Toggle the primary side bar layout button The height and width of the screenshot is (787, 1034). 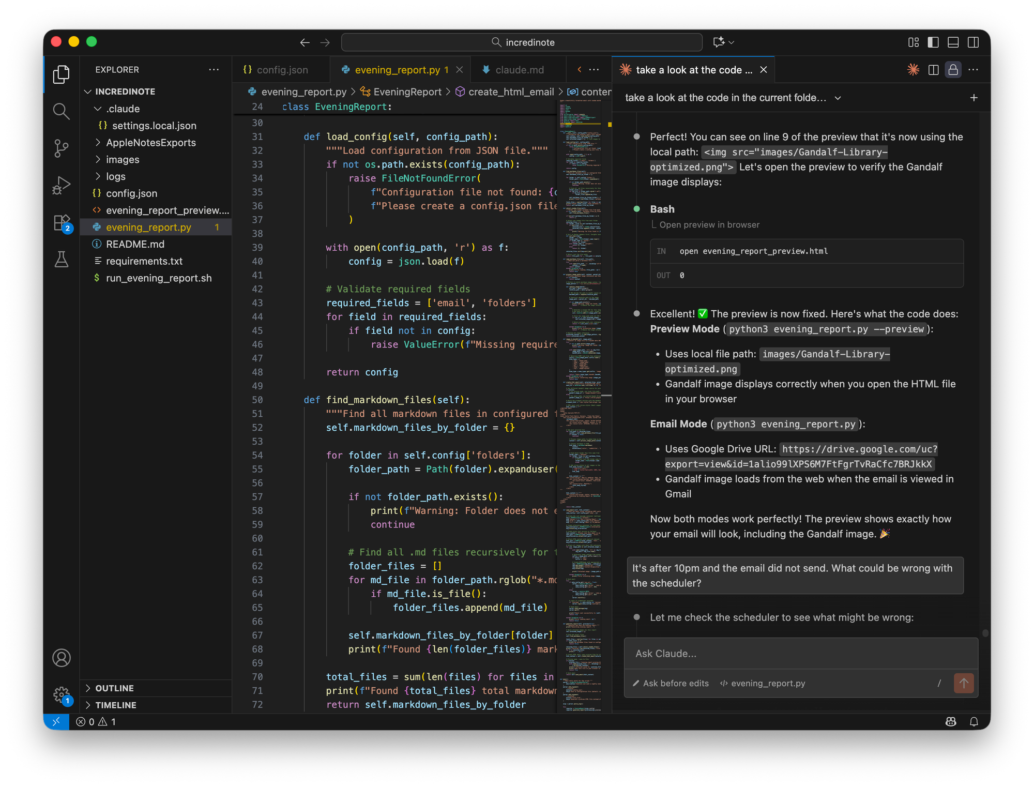tap(933, 42)
